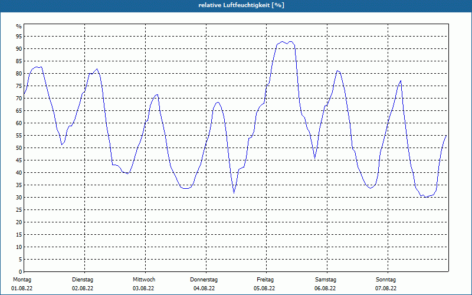Click the 'Sonntag' day label

pyautogui.click(x=386, y=280)
